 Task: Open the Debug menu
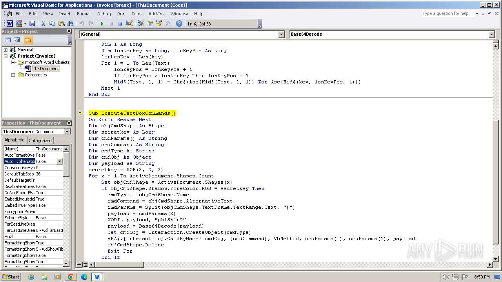[104, 14]
